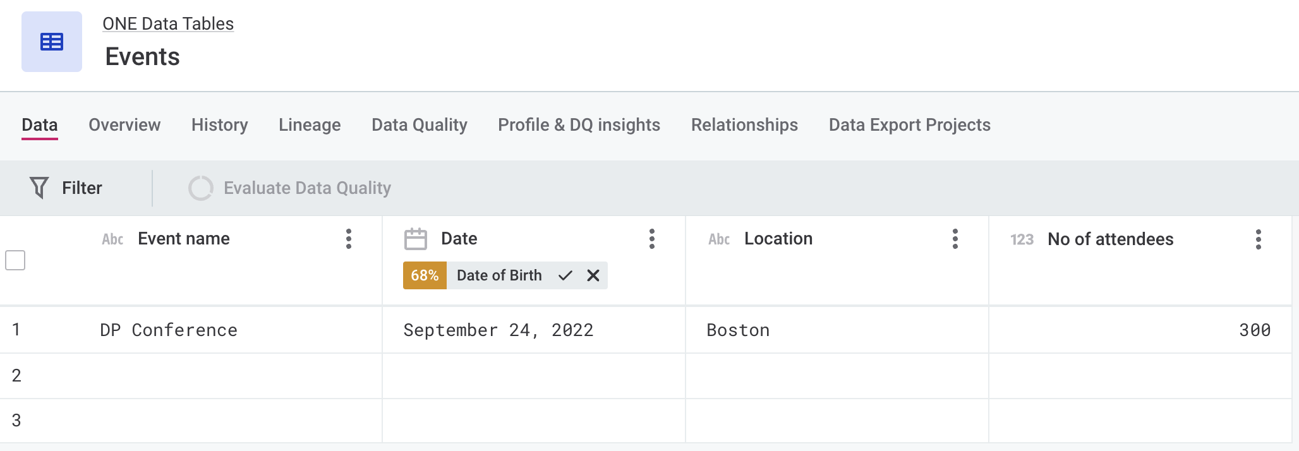Viewport: 1299px width, 451px height.
Task: Reject the Date of Birth suggestion
Action: tap(593, 275)
